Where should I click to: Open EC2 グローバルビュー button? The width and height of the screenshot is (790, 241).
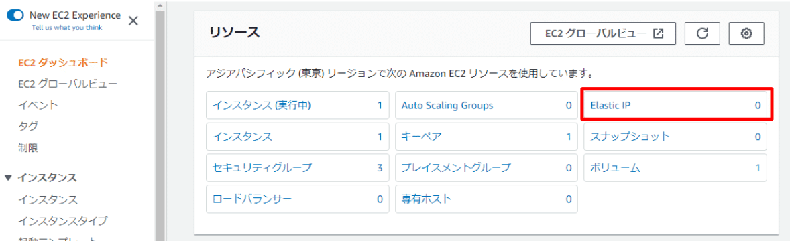603,33
